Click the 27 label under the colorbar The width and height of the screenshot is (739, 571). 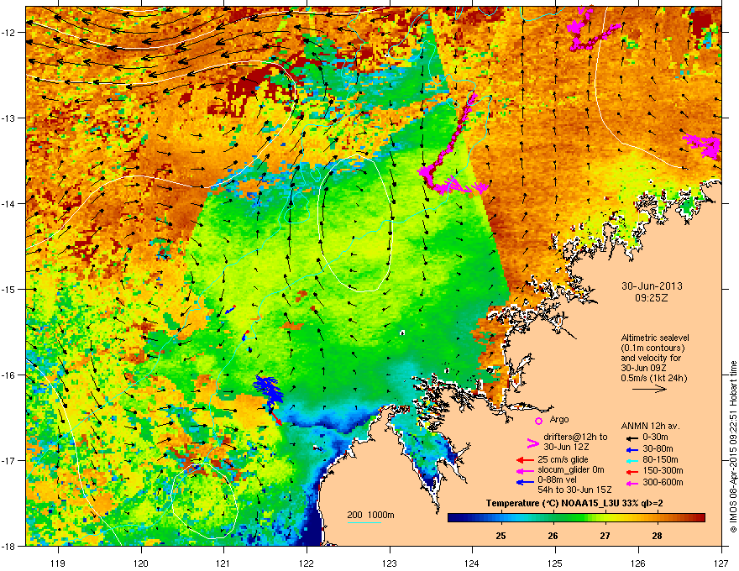coord(605,535)
